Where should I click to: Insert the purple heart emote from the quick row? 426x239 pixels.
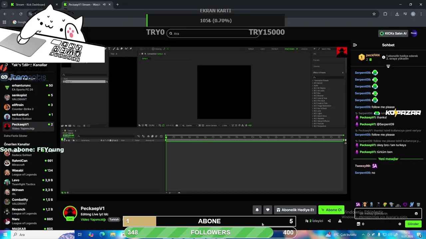405,204
